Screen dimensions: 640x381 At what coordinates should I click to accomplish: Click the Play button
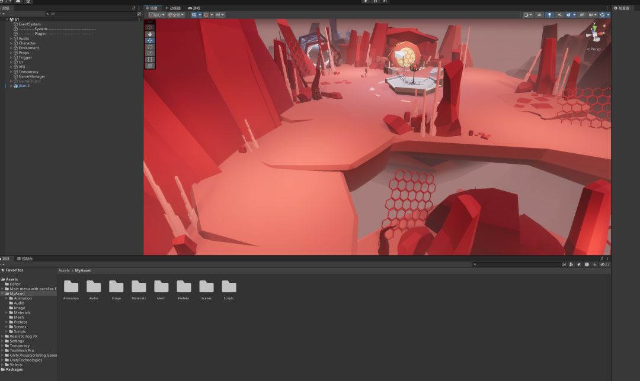tap(366, 2)
